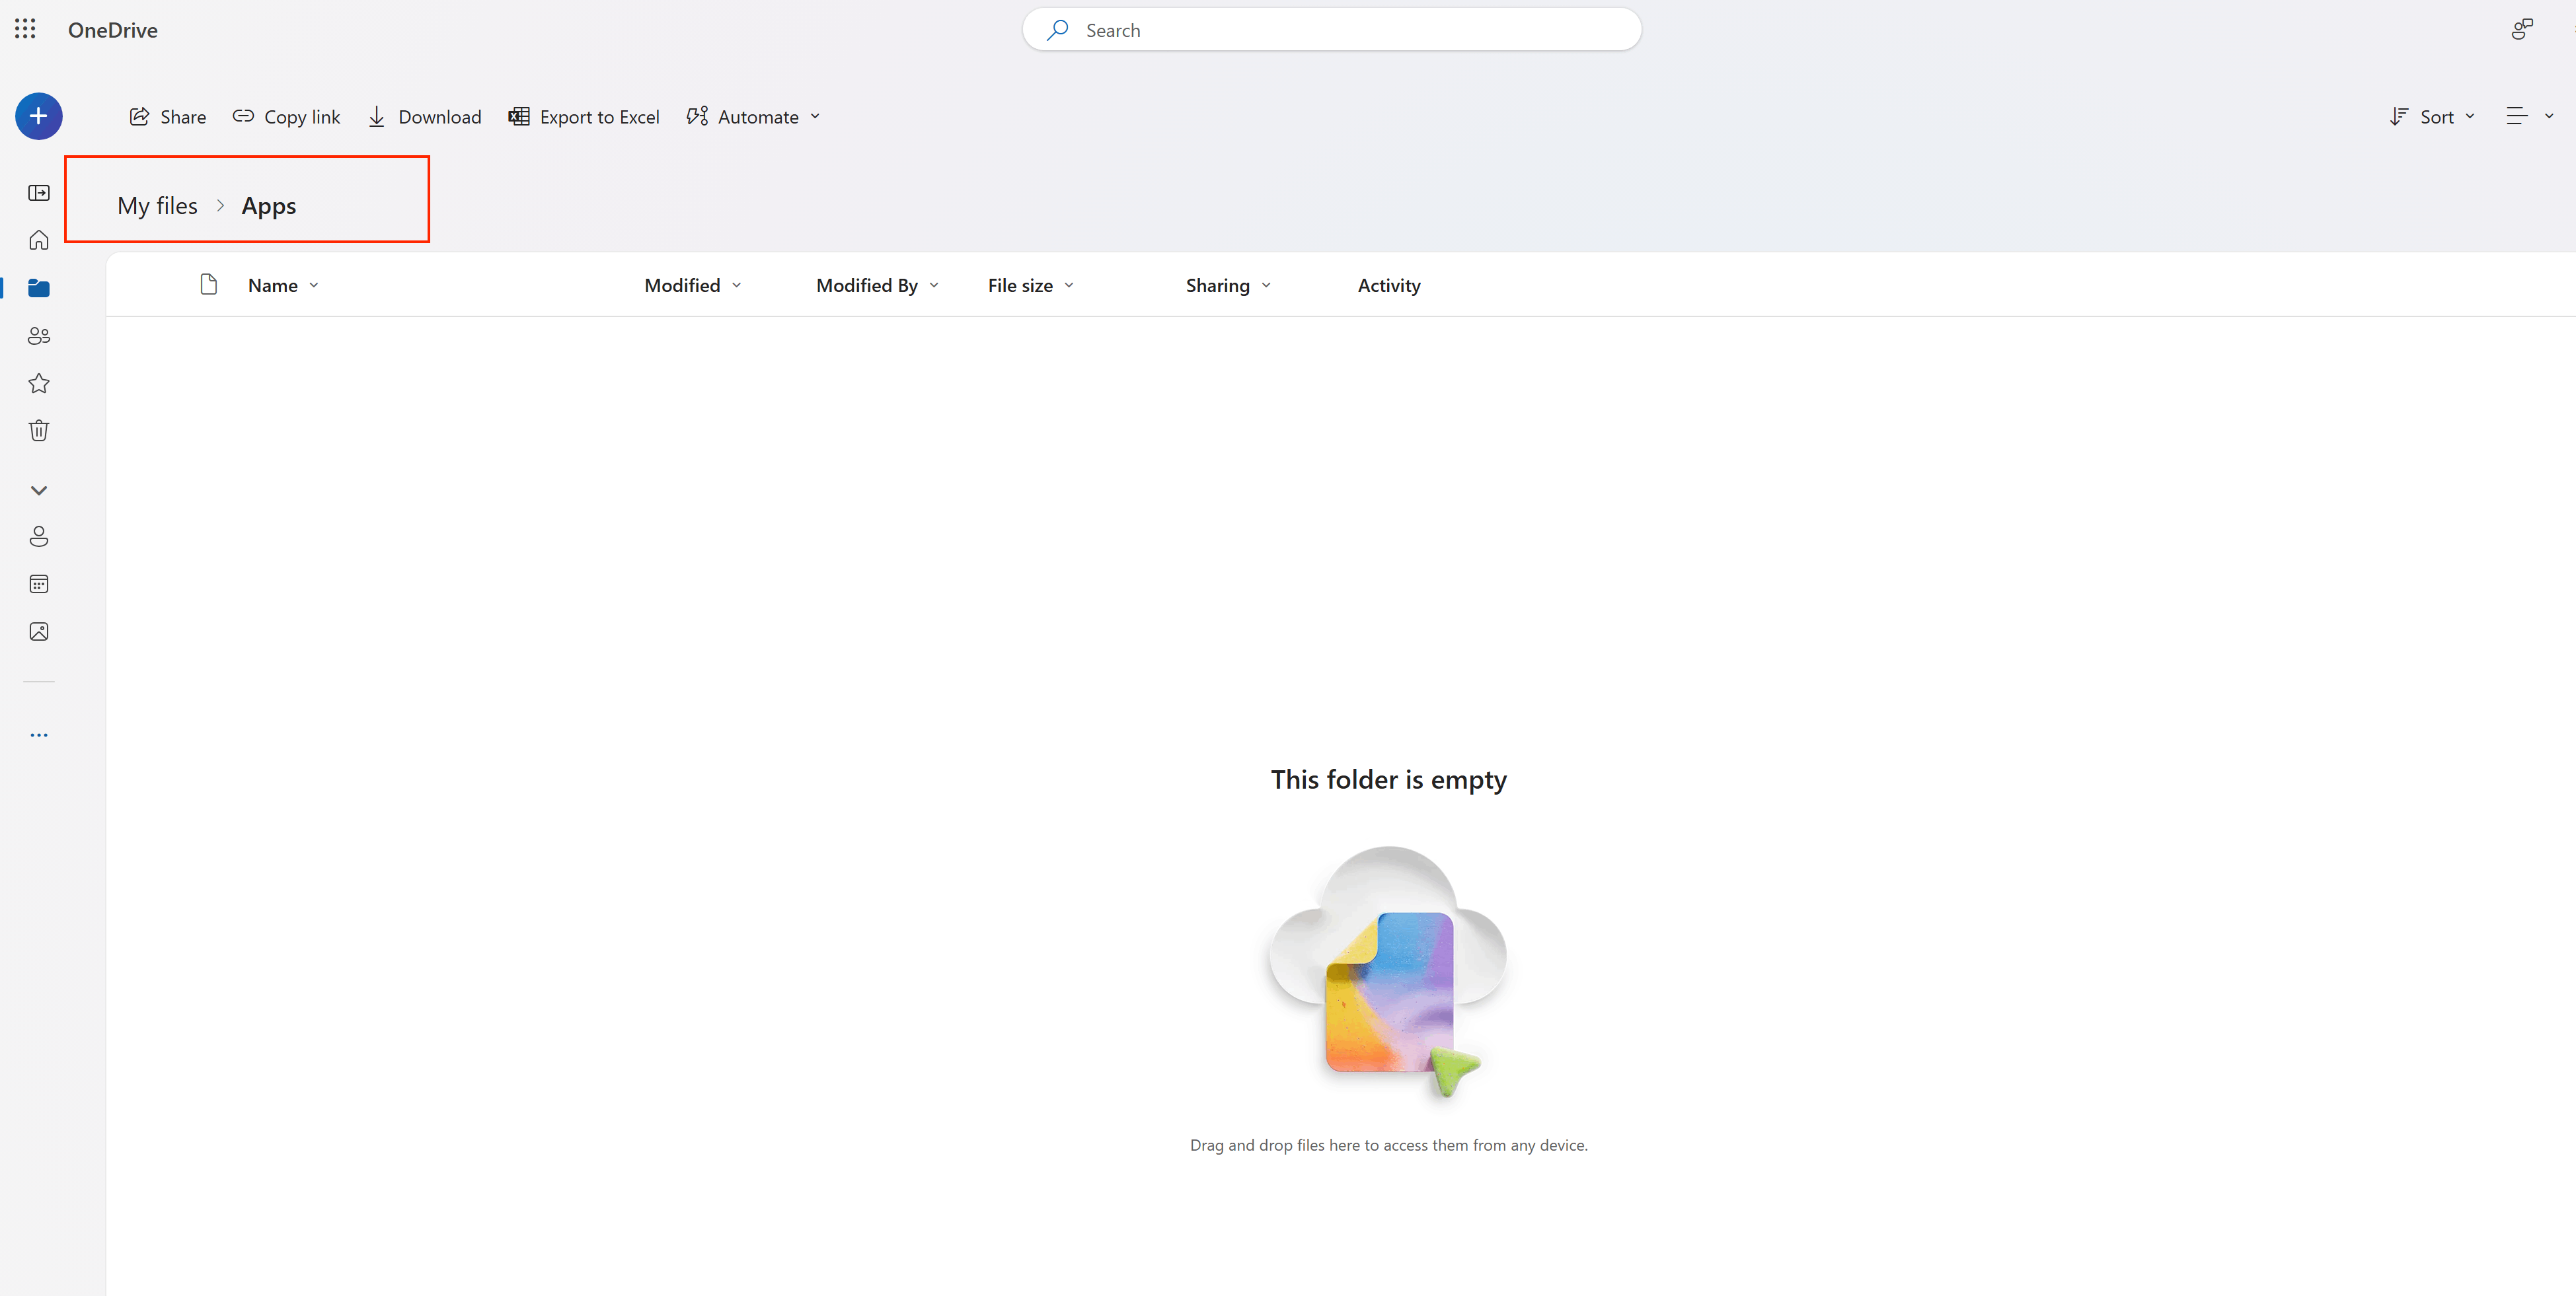
Task: Click the blue Add new plus button
Action: pyautogui.click(x=39, y=116)
